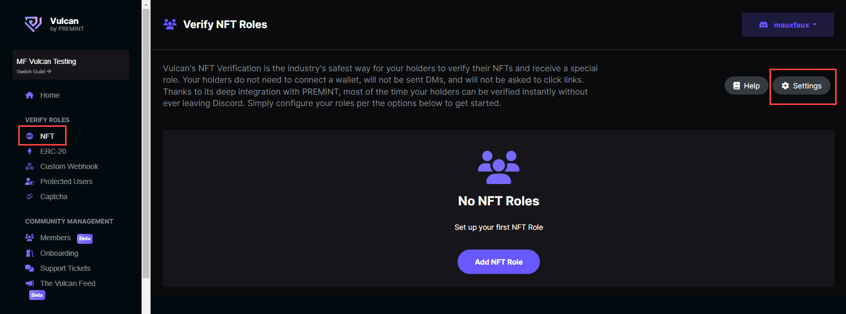The image size is (846, 314).
Task: Click the book icon in Help button
Action: [737, 86]
